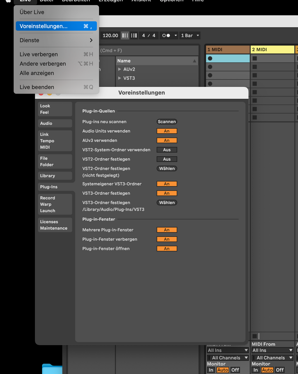298x374 pixels.
Task: Select the 1 MIDI track header
Action: pyautogui.click(x=227, y=49)
